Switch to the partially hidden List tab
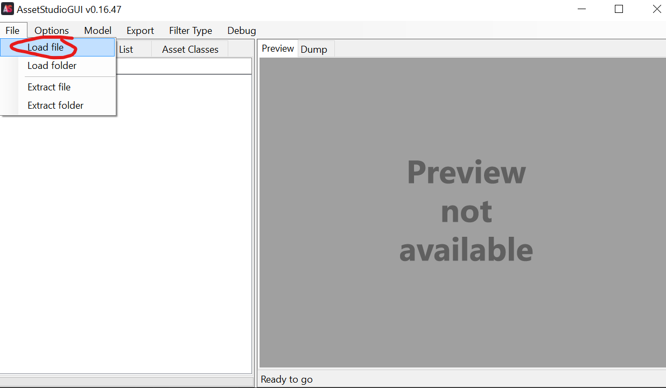This screenshot has width=666, height=388. (x=133, y=50)
